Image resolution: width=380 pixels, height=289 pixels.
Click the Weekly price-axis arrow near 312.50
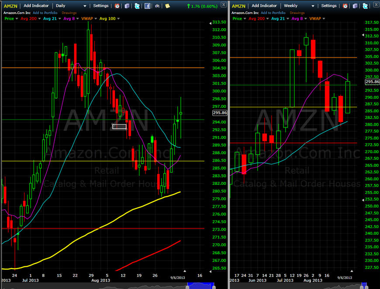point(363,35)
